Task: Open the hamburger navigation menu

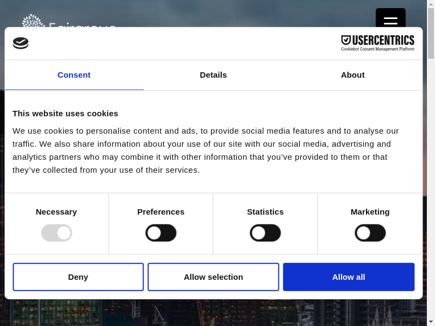Action: pyautogui.click(x=390, y=22)
